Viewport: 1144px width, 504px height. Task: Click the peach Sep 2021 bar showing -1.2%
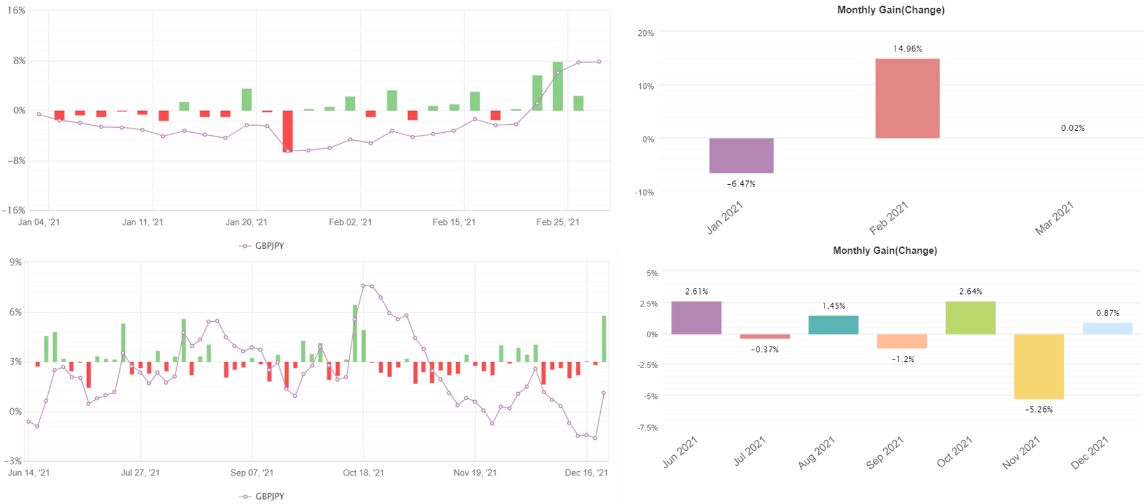tap(902, 342)
